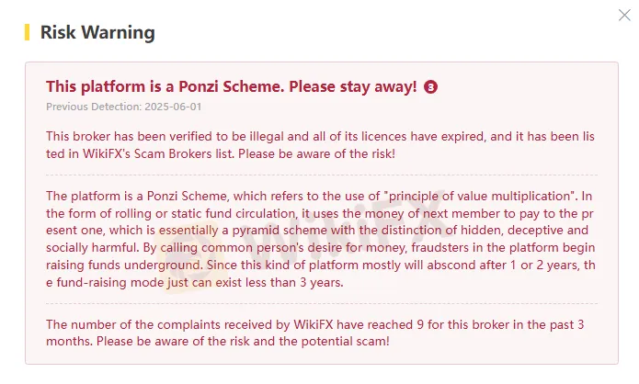This screenshot has width=639, height=384.
Task: Click the Ponzi Scheme warning title
Action: click(x=231, y=86)
